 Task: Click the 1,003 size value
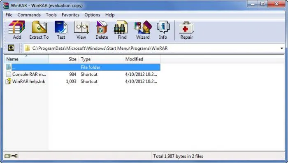point(71,81)
